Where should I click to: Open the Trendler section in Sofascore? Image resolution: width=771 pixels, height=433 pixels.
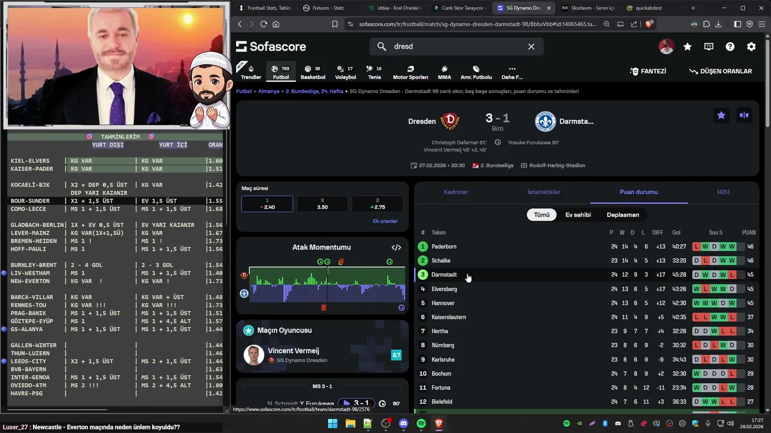point(251,72)
